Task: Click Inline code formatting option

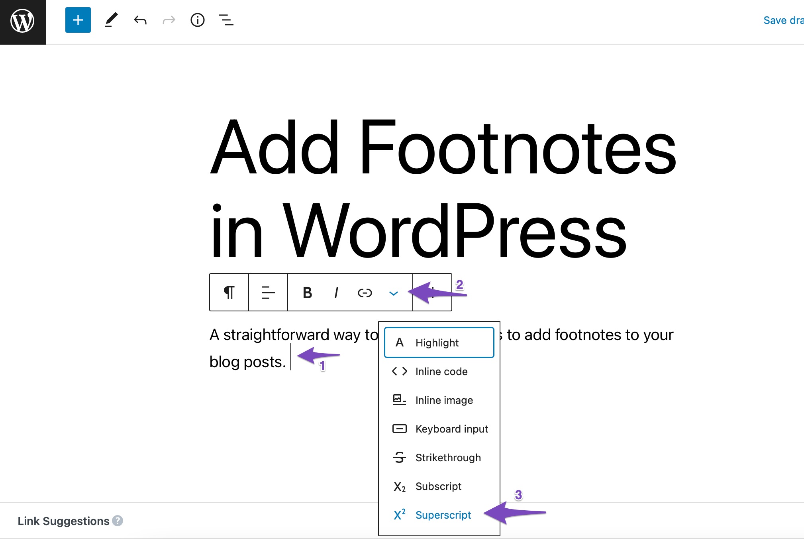Action: (x=442, y=371)
